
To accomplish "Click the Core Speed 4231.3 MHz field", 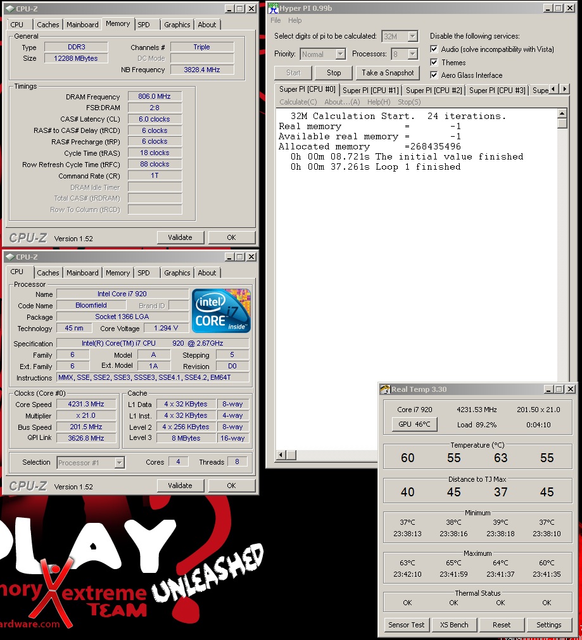I will [86, 404].
